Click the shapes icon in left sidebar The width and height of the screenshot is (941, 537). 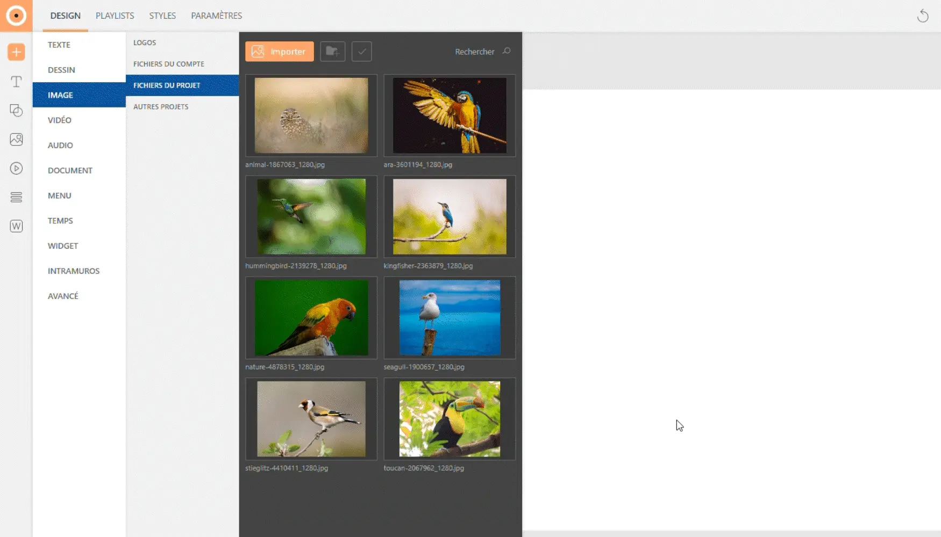(x=16, y=111)
